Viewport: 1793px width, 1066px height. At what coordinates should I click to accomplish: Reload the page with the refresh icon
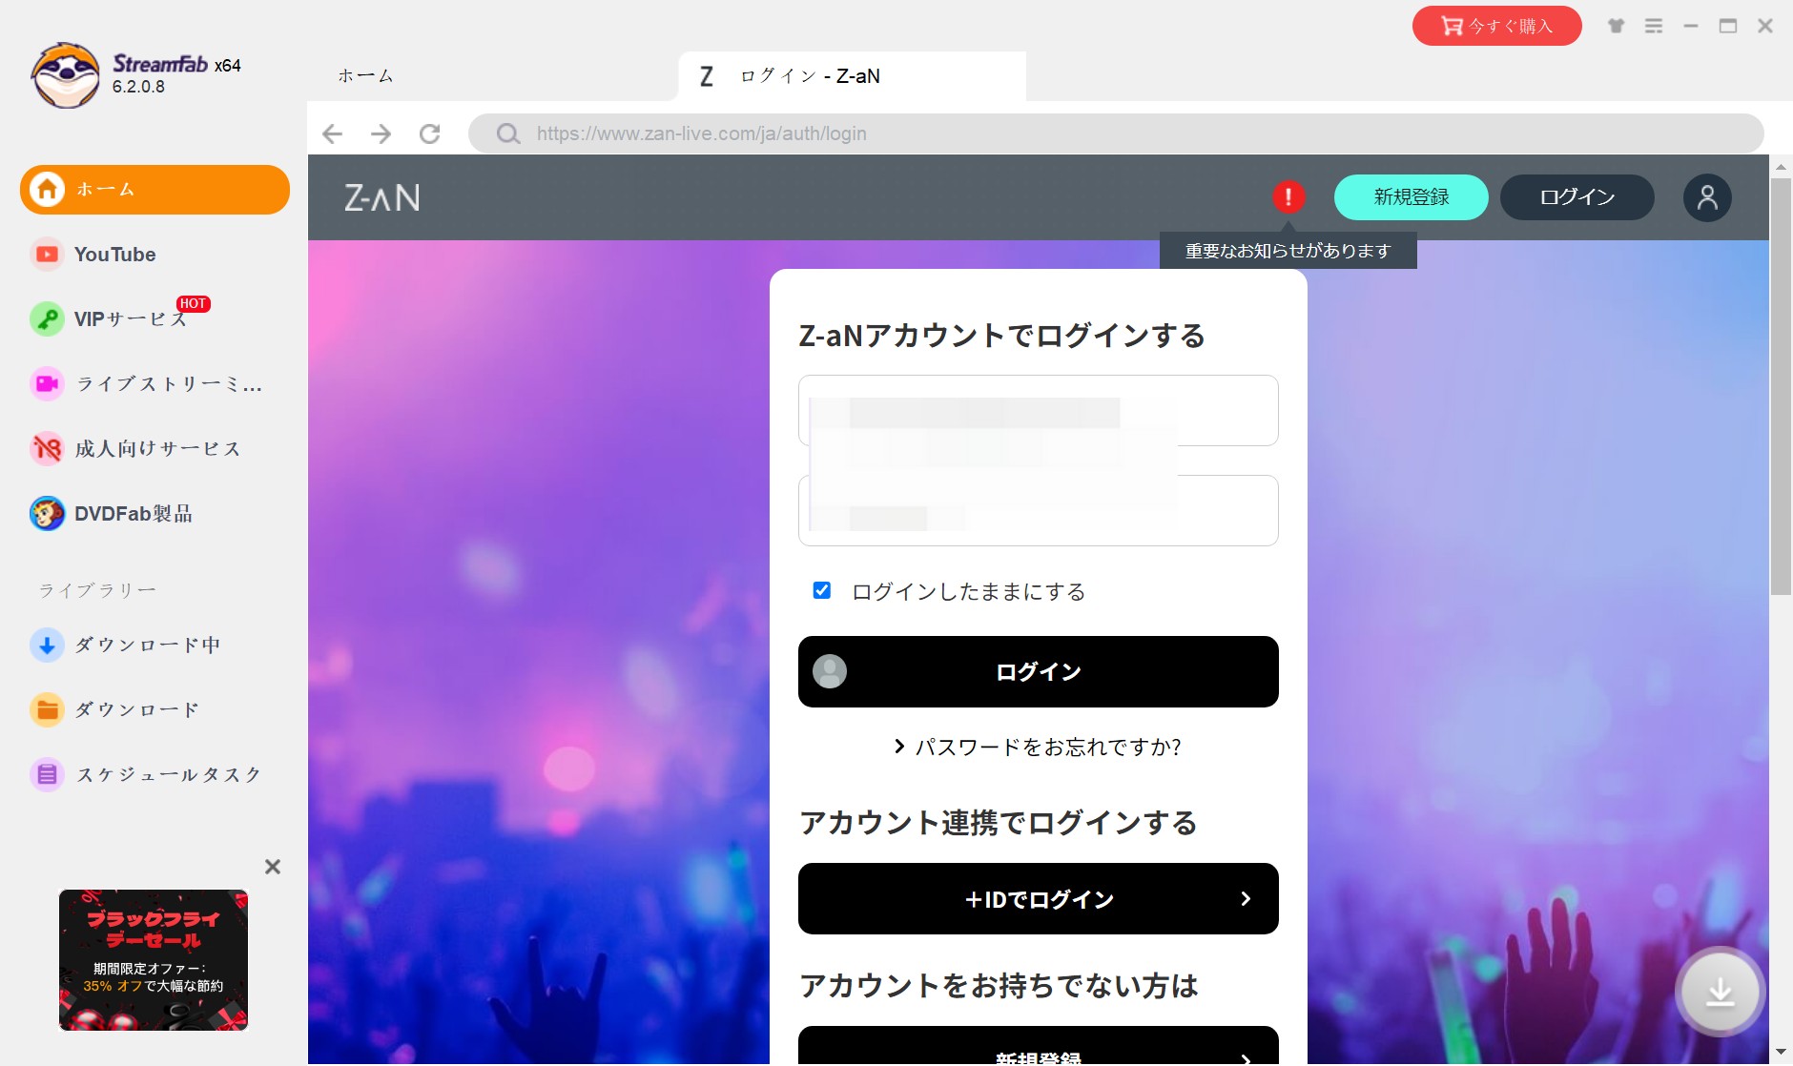pyautogui.click(x=430, y=133)
